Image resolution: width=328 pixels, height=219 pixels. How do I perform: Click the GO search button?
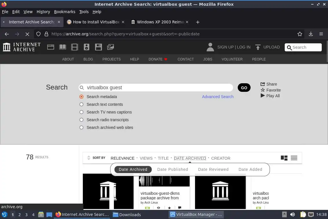[x=244, y=88]
